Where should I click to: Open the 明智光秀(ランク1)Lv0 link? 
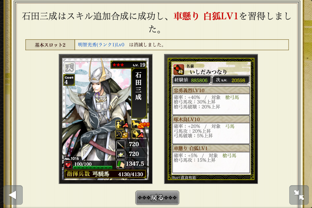click(x=101, y=45)
